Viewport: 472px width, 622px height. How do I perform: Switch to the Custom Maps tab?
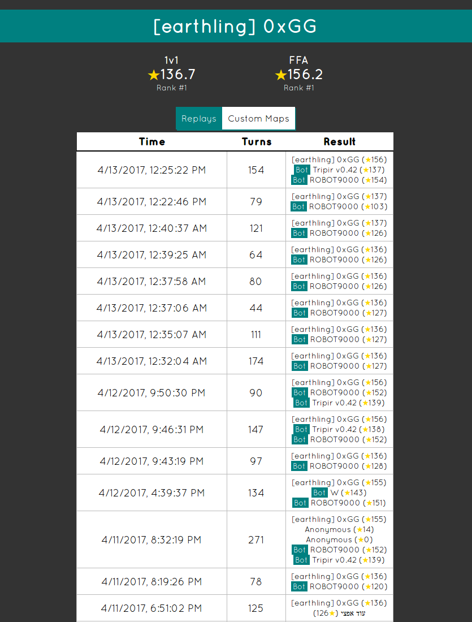pyautogui.click(x=258, y=119)
